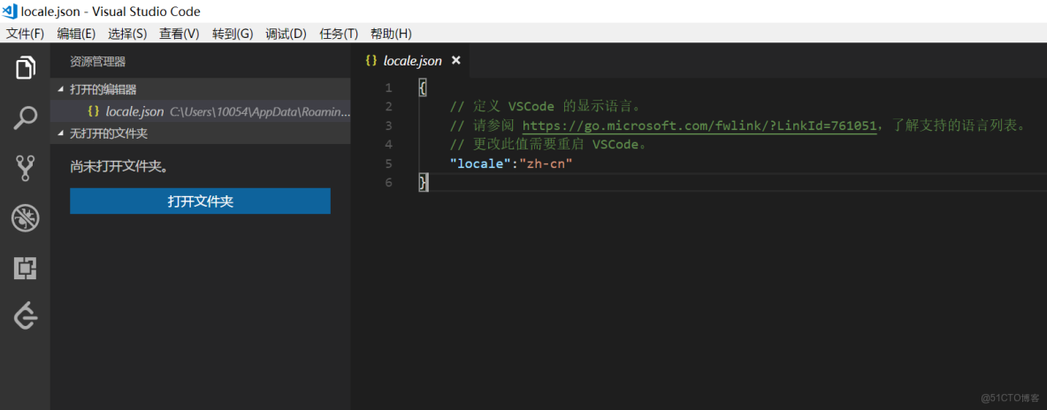Click line number 3 in the gutter
Screen dimensions: 1047x410
pyautogui.click(x=389, y=125)
